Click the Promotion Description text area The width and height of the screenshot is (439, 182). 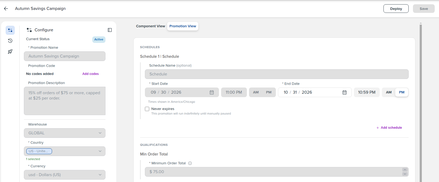tap(65, 101)
